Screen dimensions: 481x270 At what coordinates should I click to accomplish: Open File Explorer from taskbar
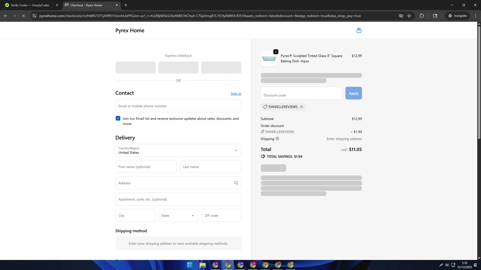(x=202, y=265)
